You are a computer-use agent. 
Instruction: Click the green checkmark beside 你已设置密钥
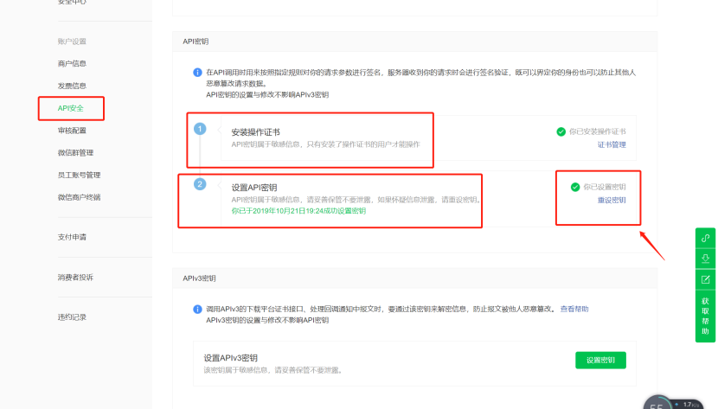575,187
